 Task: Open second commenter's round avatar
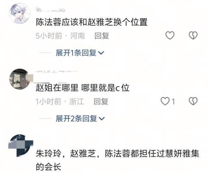20,79
